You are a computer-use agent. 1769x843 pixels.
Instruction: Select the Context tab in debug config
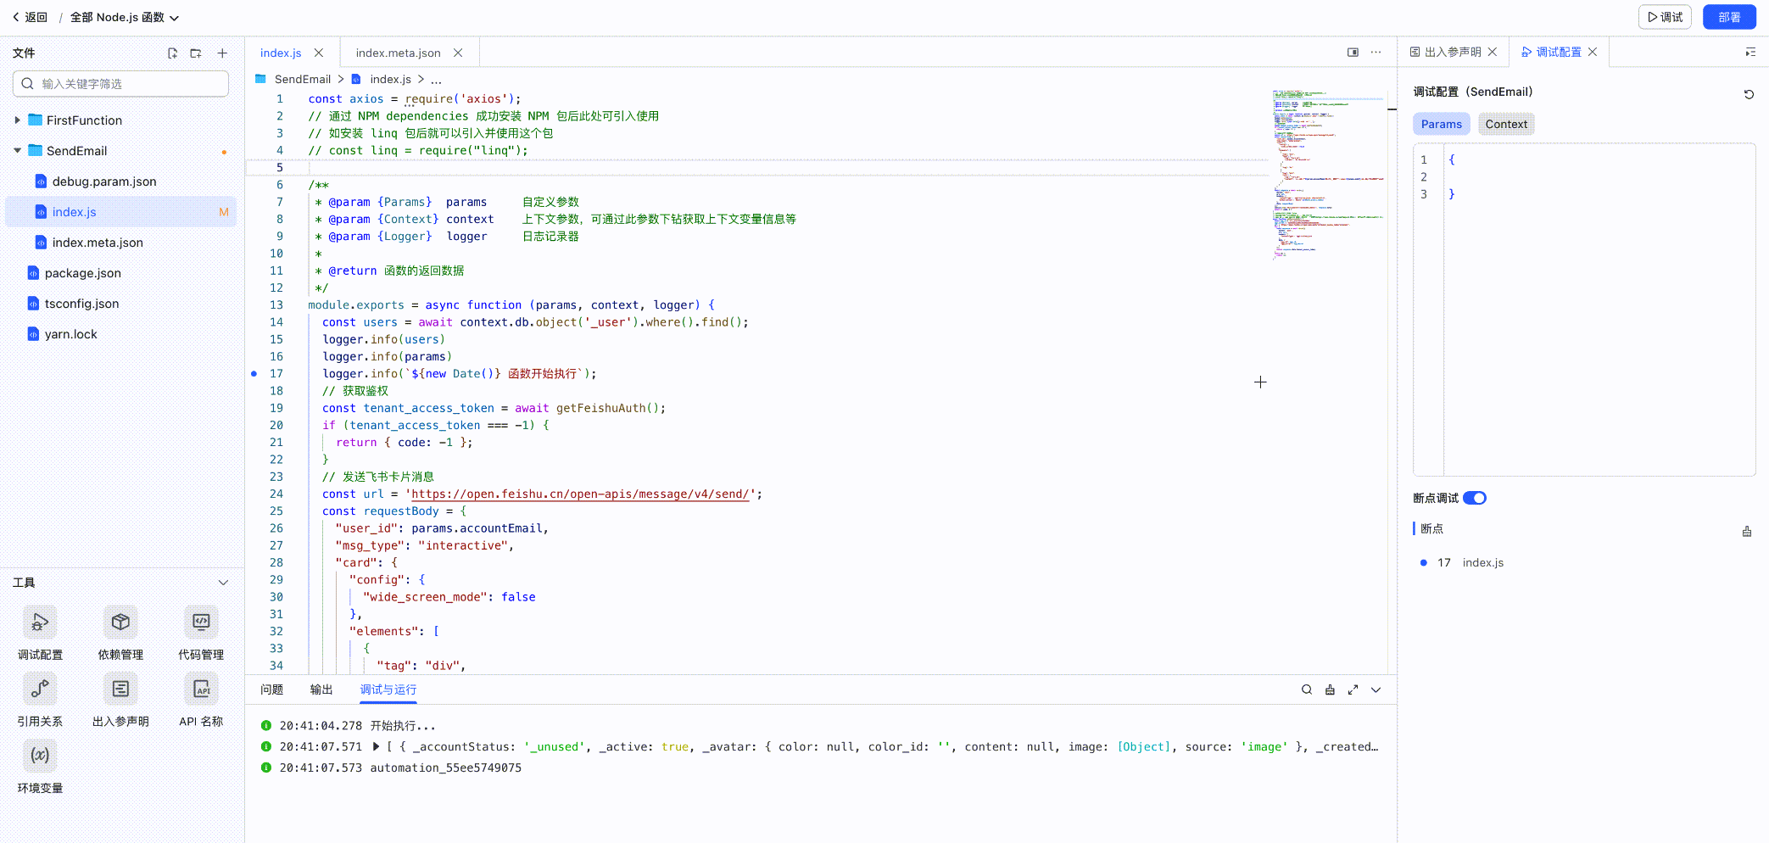click(1505, 124)
